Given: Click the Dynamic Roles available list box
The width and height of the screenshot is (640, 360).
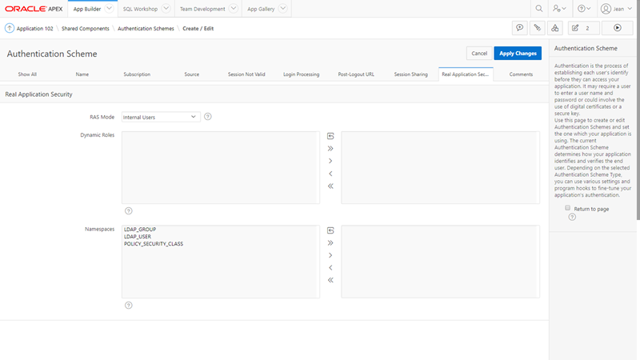Looking at the screenshot, I should pos(221,167).
